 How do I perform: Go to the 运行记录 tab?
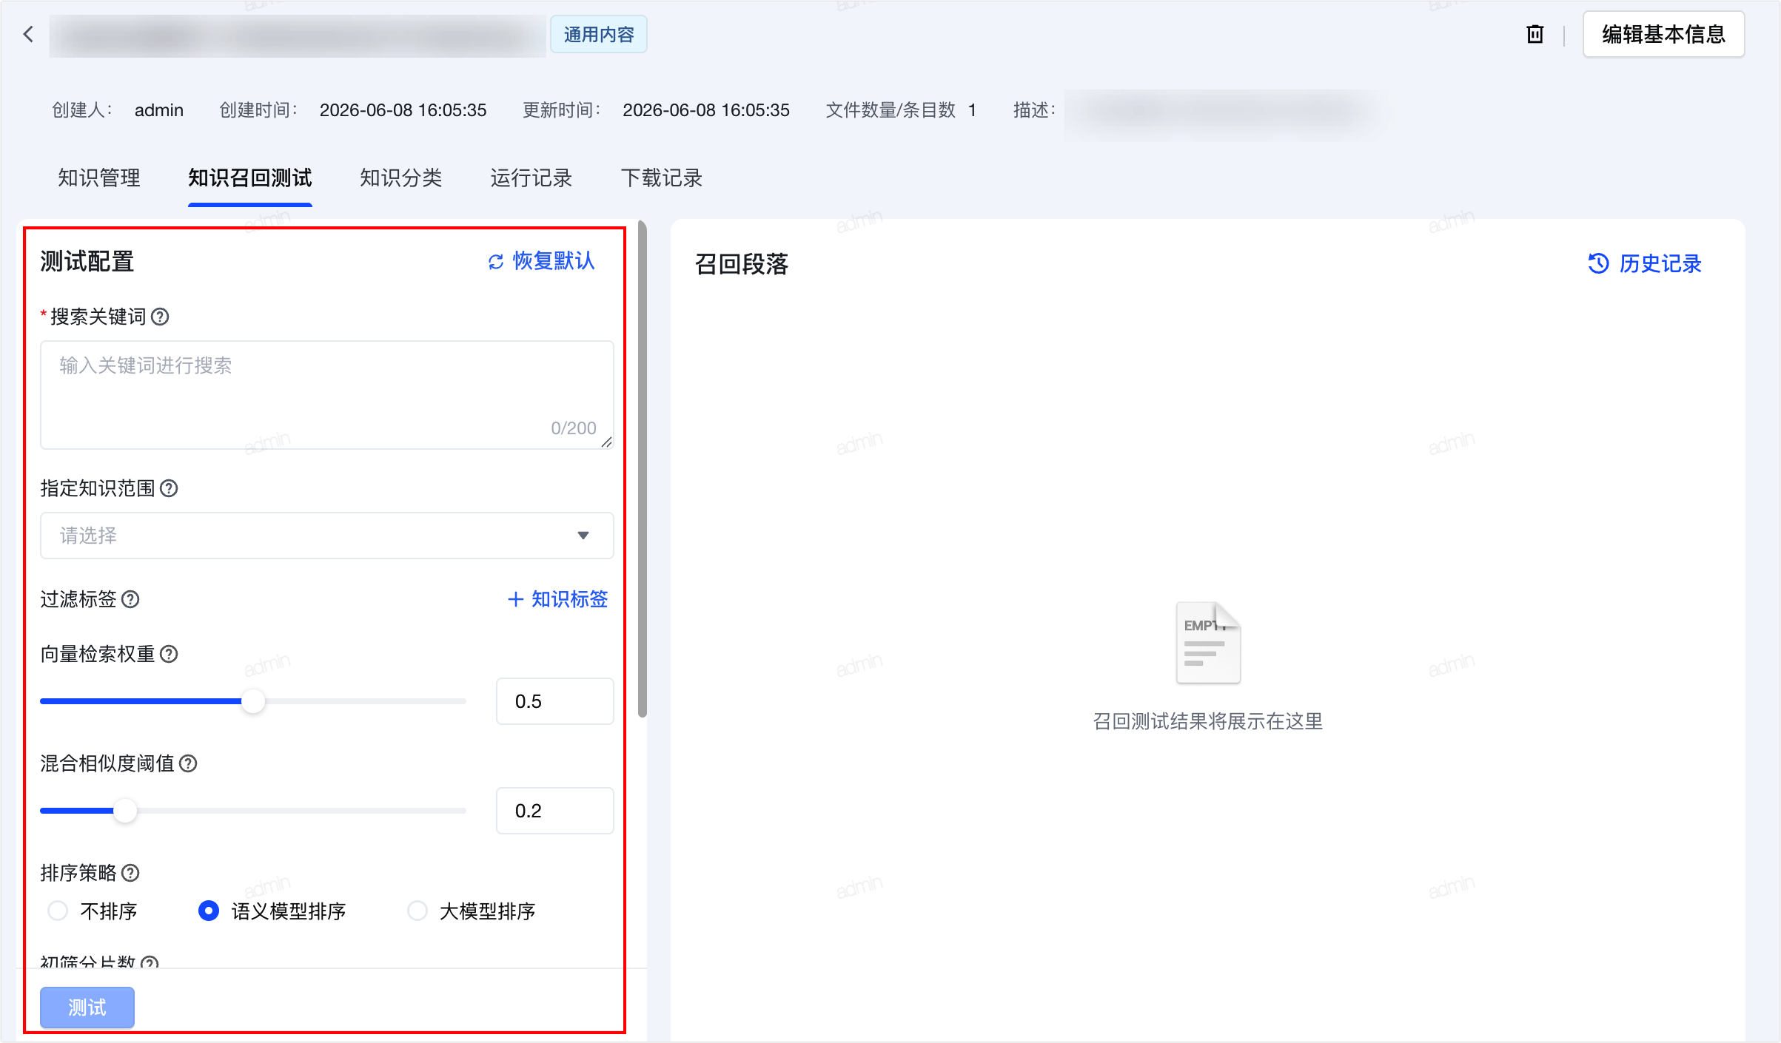(x=531, y=178)
